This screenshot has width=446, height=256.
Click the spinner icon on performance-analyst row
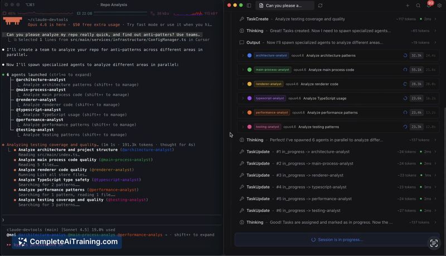[x=405, y=112]
